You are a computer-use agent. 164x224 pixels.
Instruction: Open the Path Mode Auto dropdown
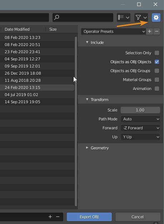(140, 119)
